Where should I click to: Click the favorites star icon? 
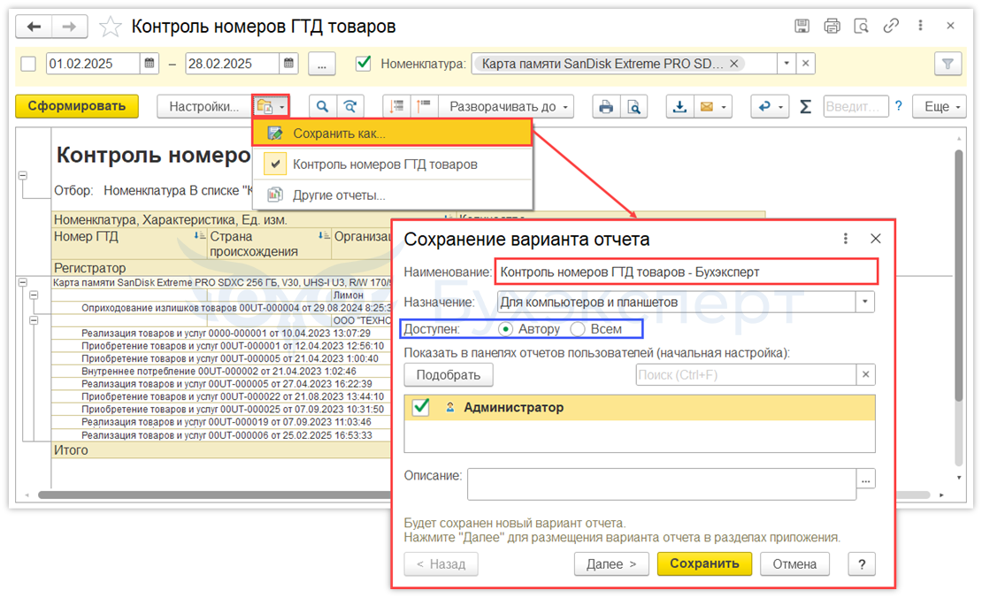pos(111,27)
